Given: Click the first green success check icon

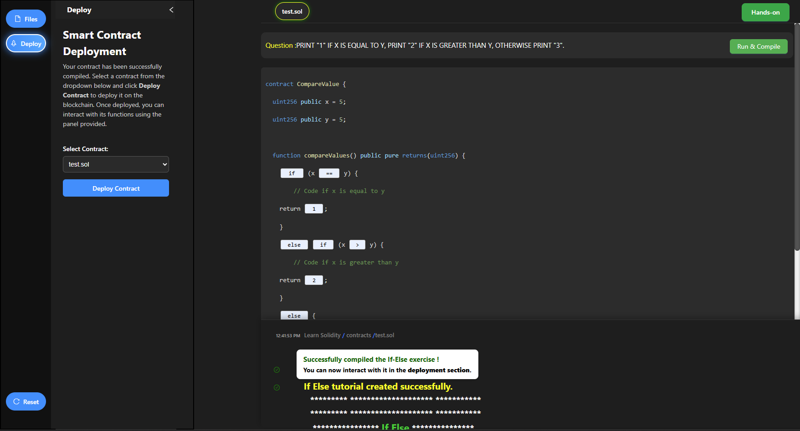Looking at the screenshot, I should (277, 370).
